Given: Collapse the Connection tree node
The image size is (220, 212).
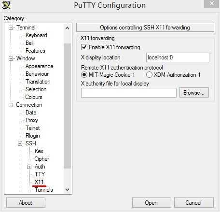Looking at the screenshot, I should (11, 105).
